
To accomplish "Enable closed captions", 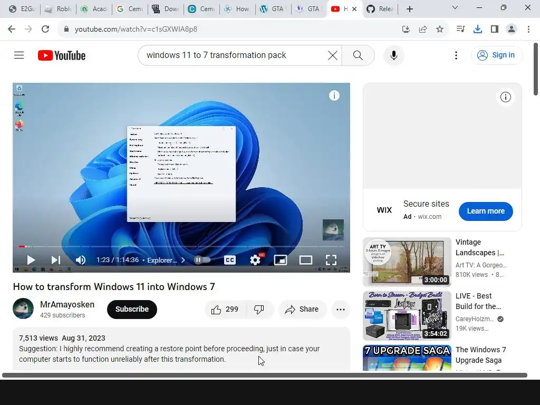I will 230,260.
